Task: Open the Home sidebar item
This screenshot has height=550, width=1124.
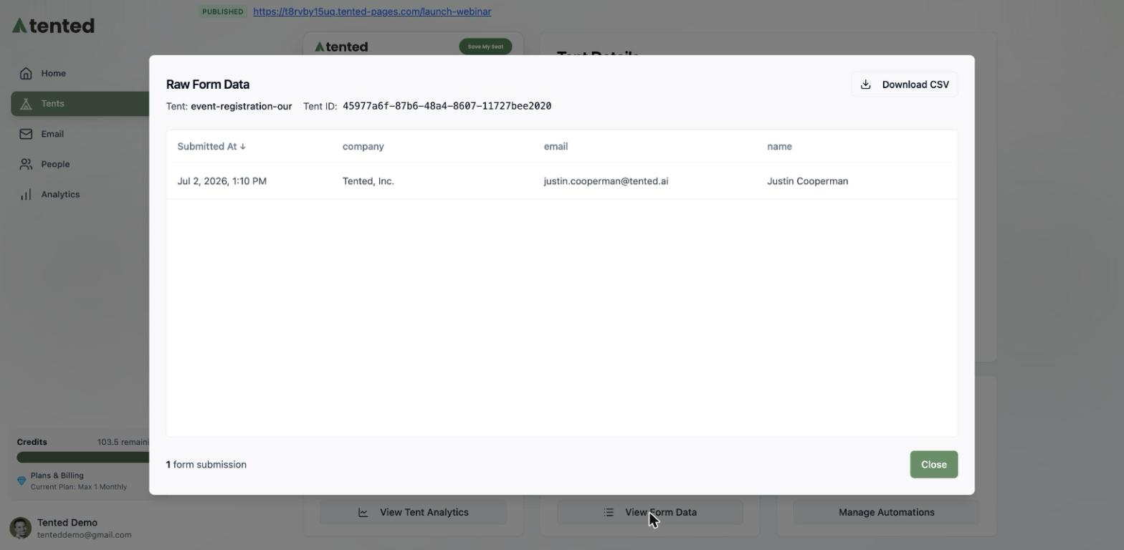Action: [x=80, y=73]
